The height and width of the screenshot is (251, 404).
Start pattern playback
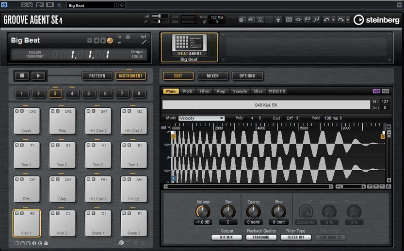pyautogui.click(x=38, y=75)
